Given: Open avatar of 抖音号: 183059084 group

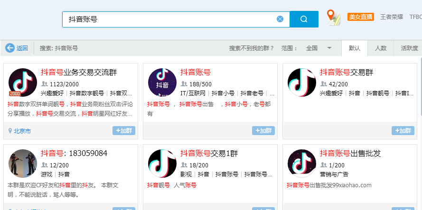Looking at the screenshot, I should (x=23, y=164).
